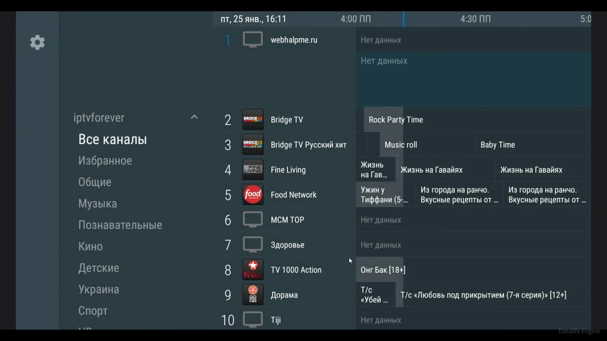Click the placeholder TV icon for MCM TOP
The image size is (607, 341).
pyautogui.click(x=253, y=219)
